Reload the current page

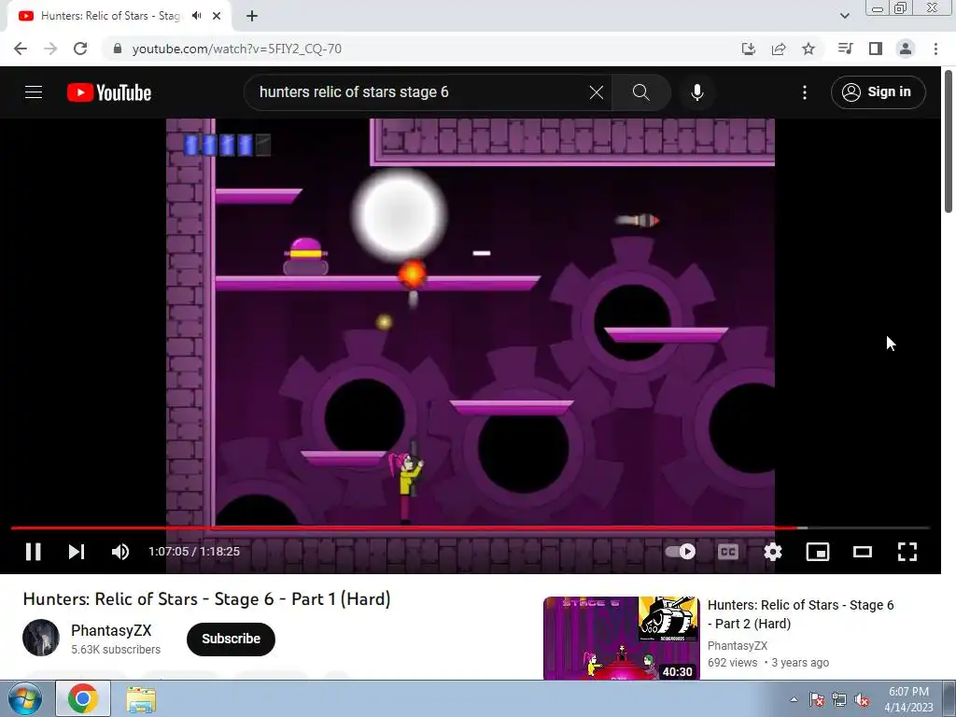80,49
